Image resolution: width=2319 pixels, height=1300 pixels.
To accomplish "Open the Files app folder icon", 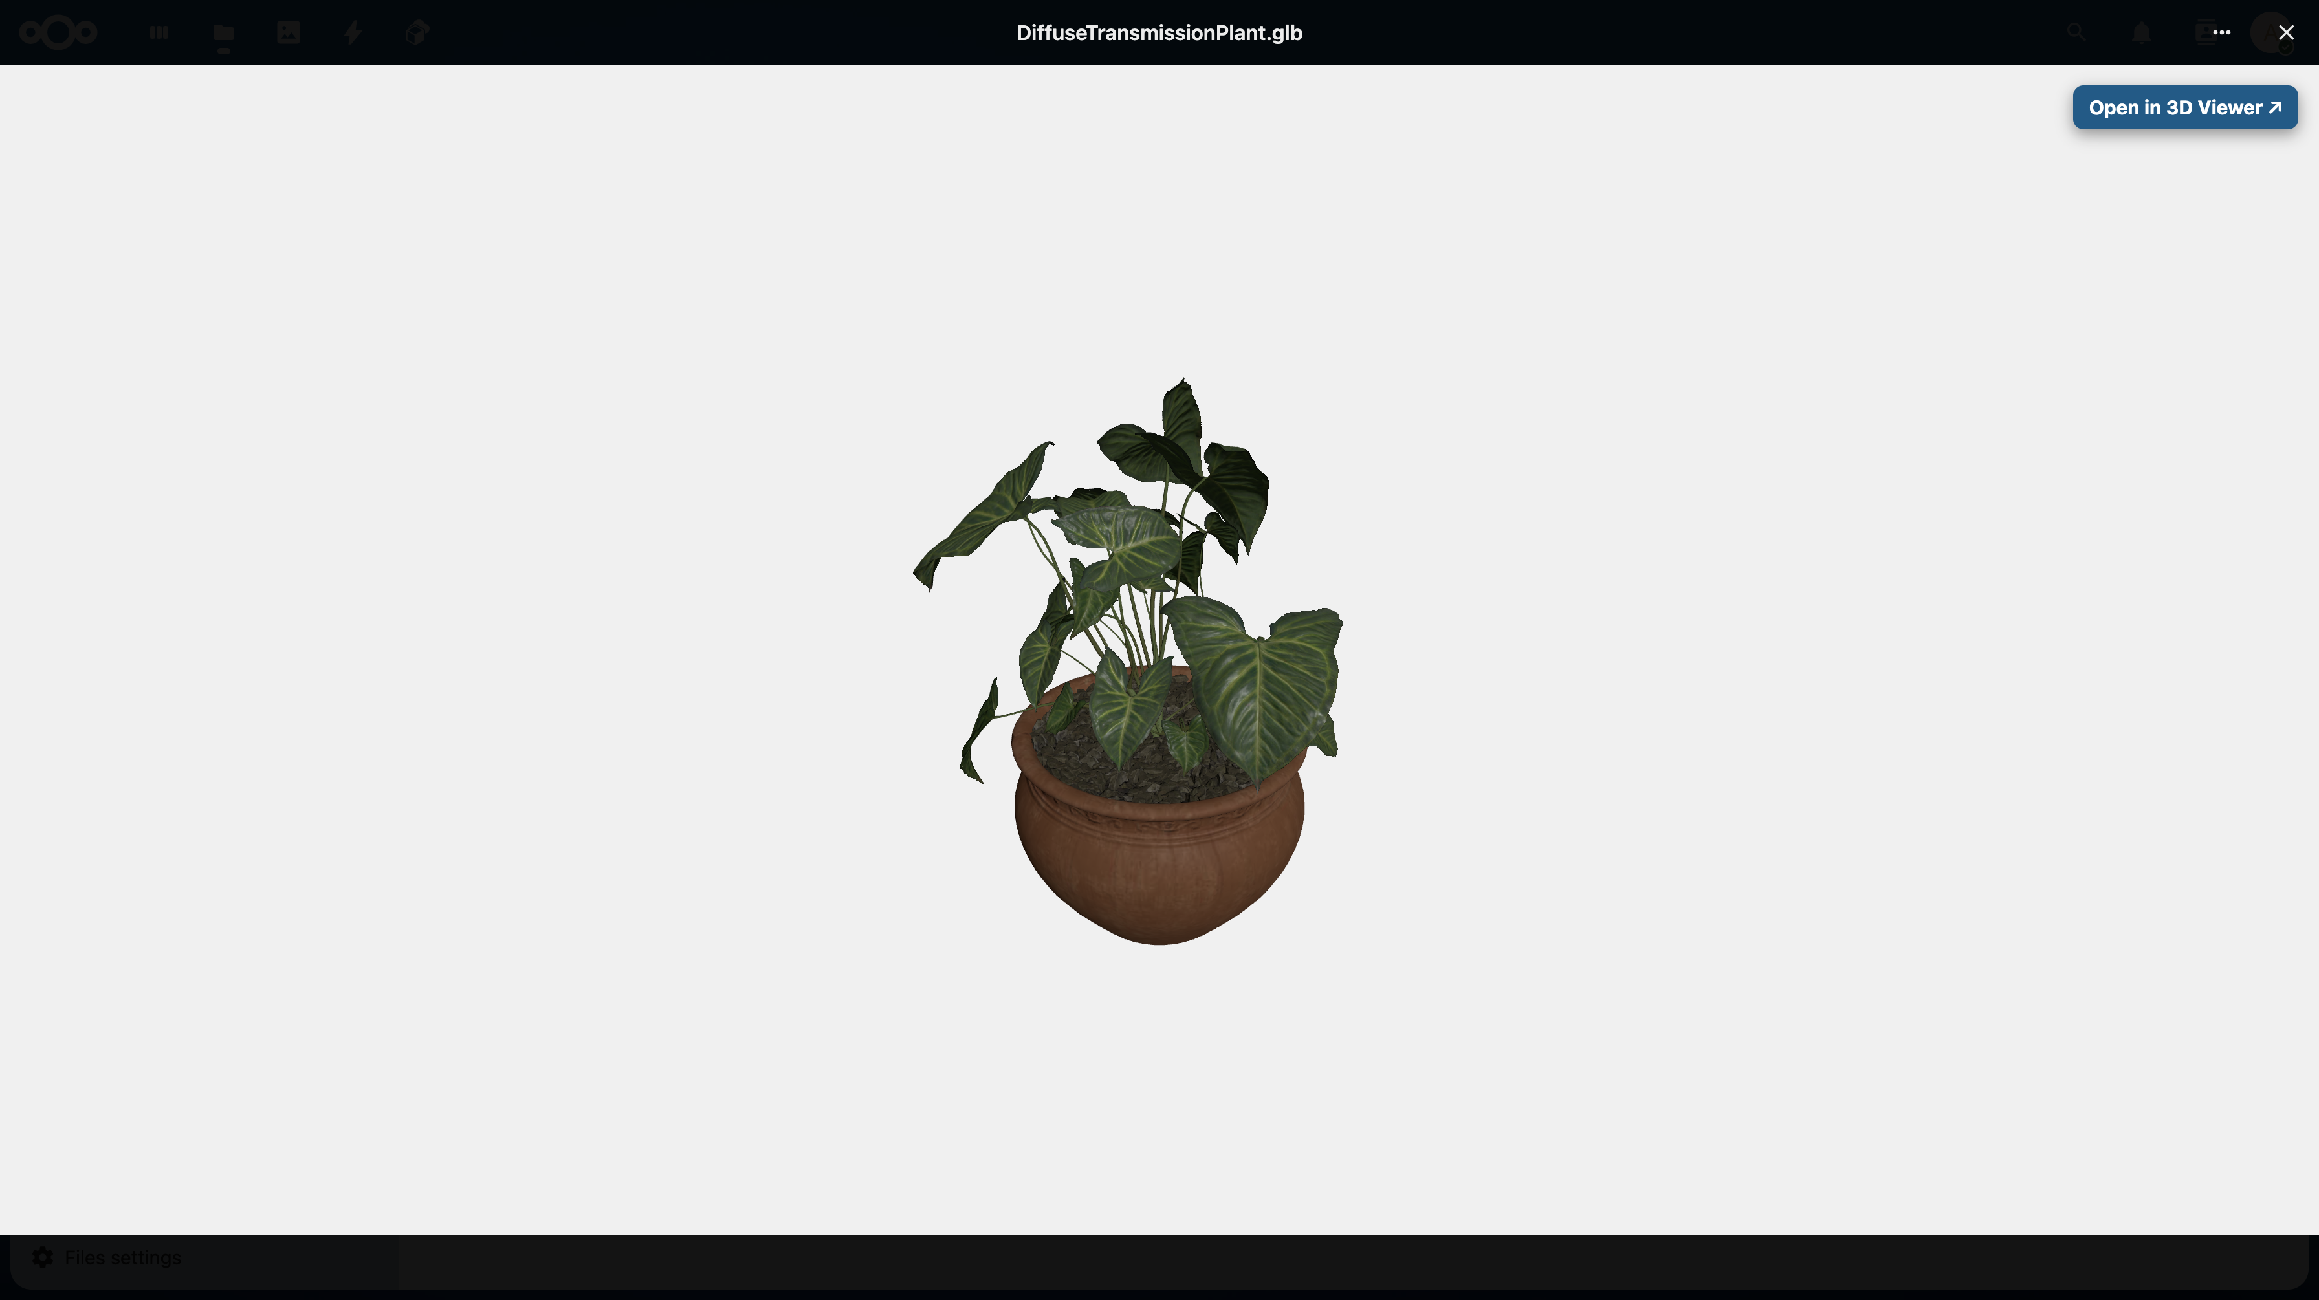I will pos(223,33).
